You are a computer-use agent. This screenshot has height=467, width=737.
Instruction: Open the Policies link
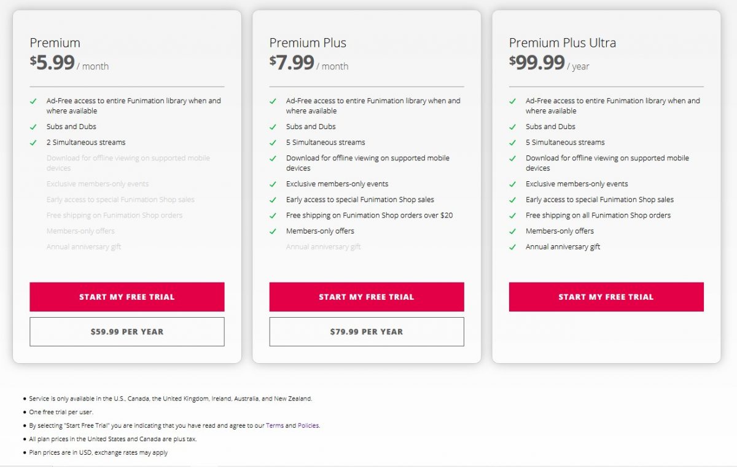click(308, 425)
